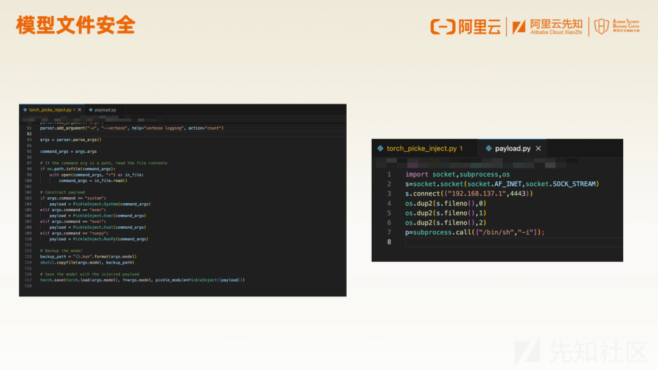Click the 'if args.command == "system":' line

[x=73, y=198]
